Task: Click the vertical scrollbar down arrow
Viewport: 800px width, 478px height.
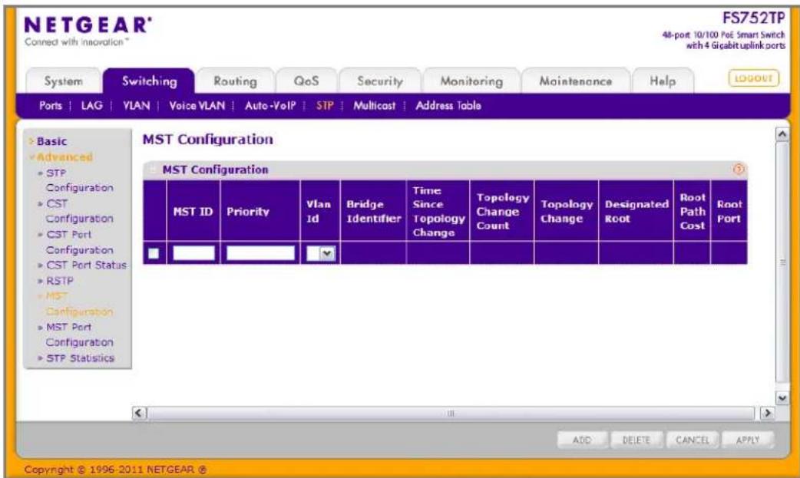Action: (x=782, y=398)
